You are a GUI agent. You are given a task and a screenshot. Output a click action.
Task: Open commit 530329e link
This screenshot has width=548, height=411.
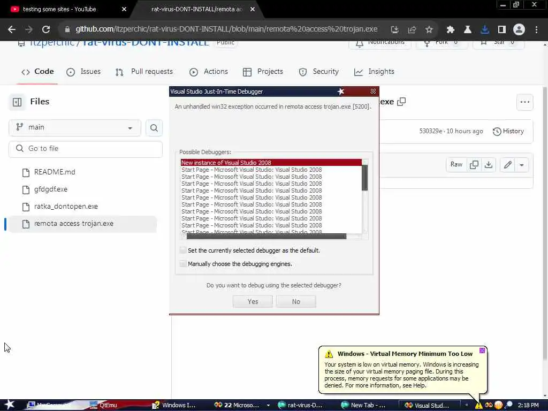point(431,132)
